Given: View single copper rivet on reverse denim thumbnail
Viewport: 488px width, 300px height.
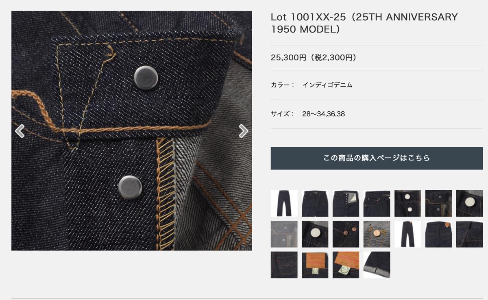Looking at the screenshot, I should [x=377, y=234].
